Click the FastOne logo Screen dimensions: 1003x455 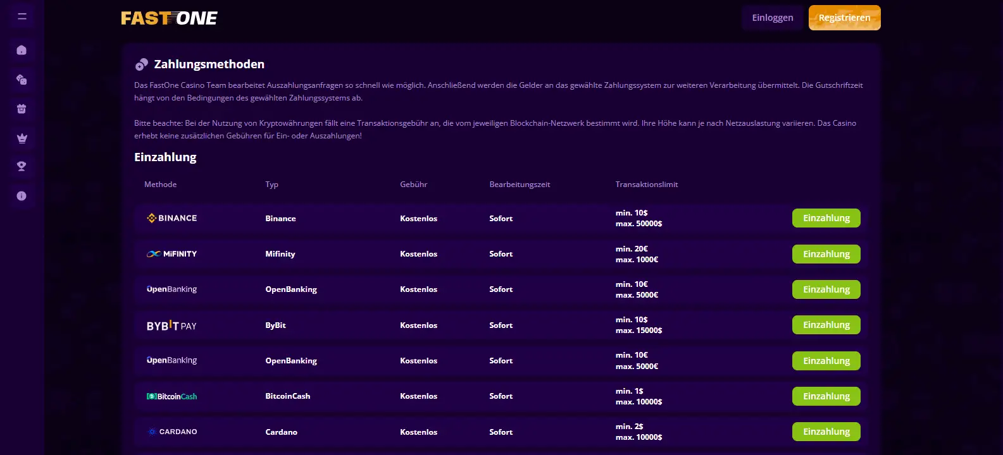169,18
